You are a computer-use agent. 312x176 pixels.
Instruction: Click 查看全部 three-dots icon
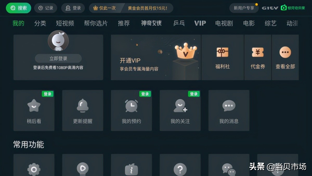click(285, 52)
